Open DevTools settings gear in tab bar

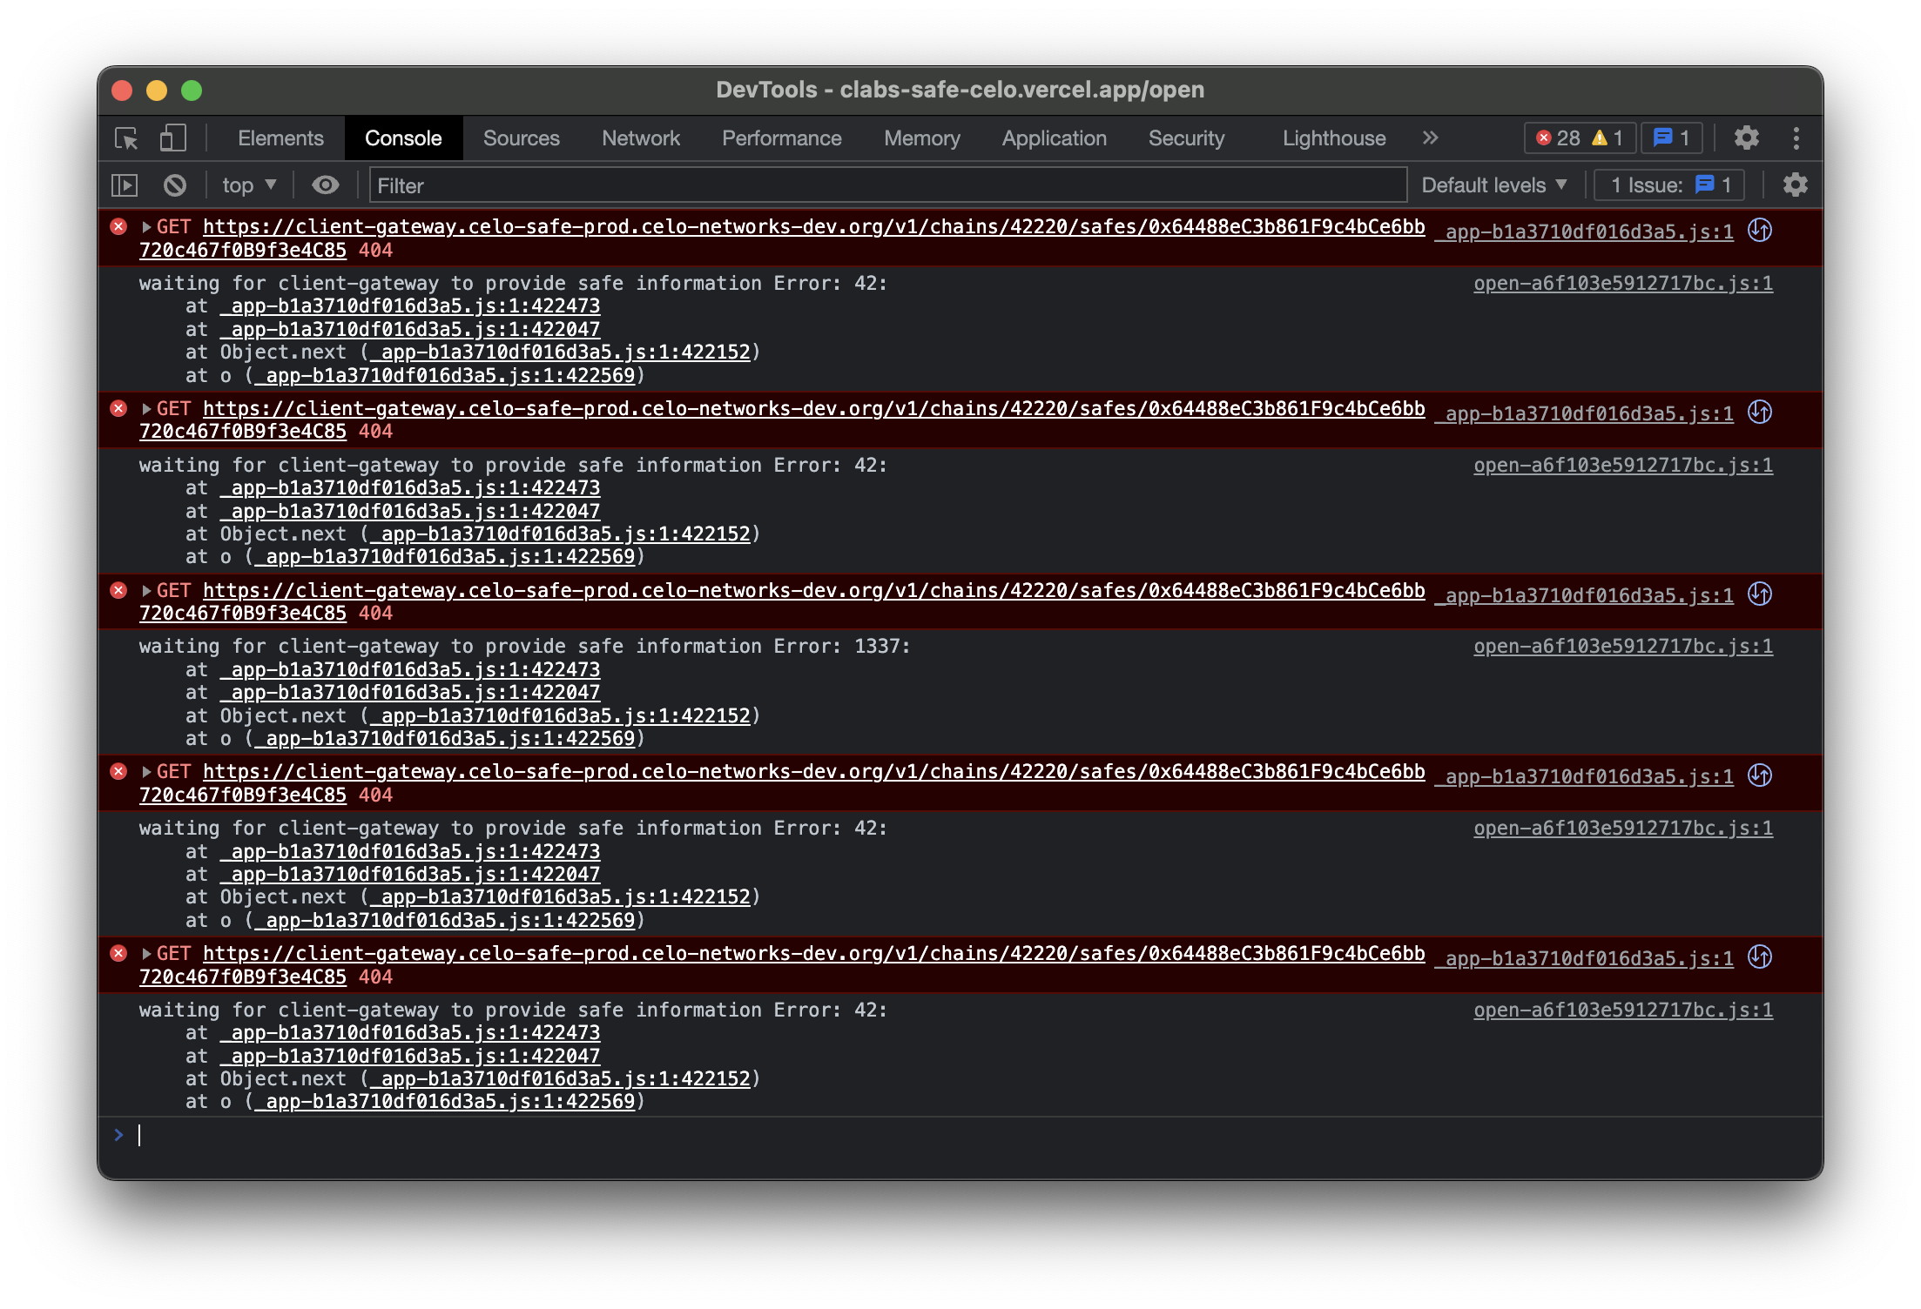coord(1746,138)
